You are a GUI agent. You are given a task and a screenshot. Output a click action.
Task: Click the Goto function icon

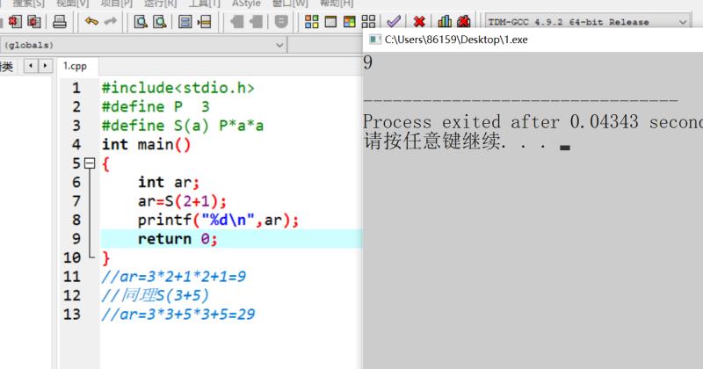tap(185, 21)
